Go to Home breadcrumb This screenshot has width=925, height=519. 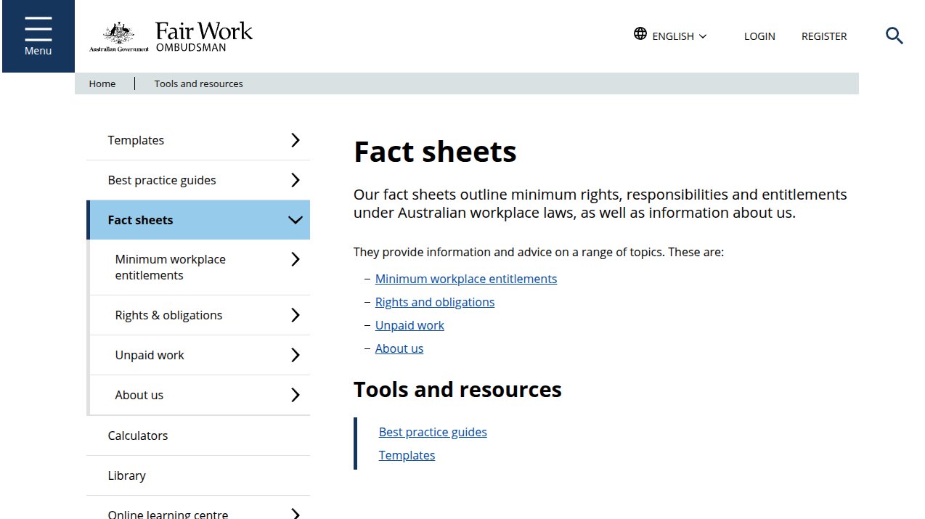(x=102, y=83)
